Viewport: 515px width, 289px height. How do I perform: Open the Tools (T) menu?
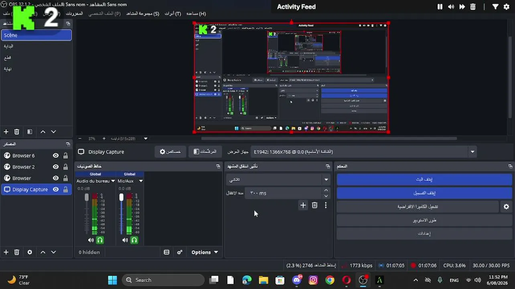173,14
